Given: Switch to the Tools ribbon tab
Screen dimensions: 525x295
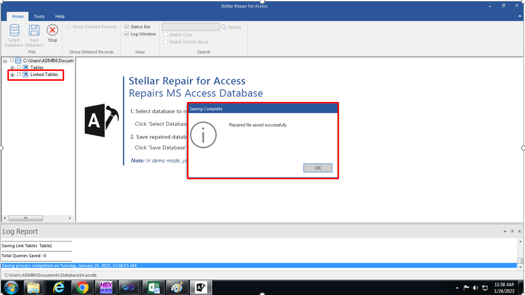Looking at the screenshot, I should [x=39, y=16].
